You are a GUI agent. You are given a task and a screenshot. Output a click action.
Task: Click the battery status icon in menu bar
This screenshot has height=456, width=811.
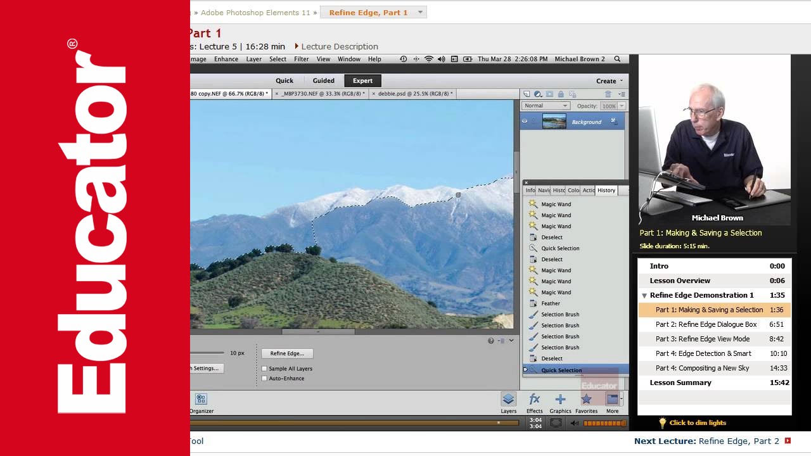[468, 59]
